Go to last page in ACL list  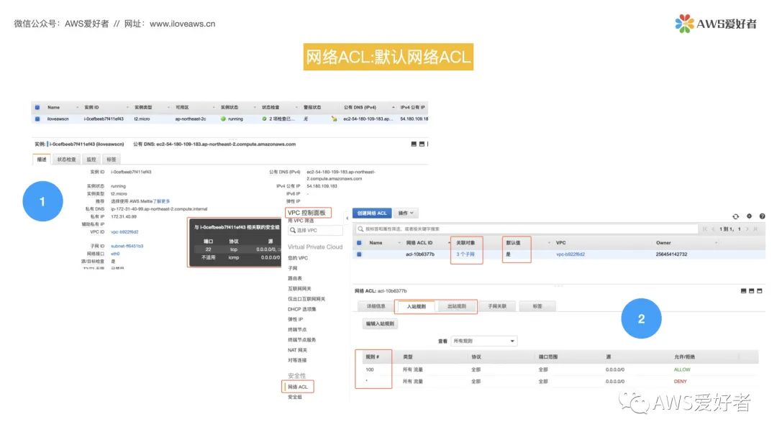(755, 229)
